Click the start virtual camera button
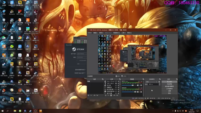Viewport: 201px width, 113px height. pyautogui.click(x=169, y=86)
